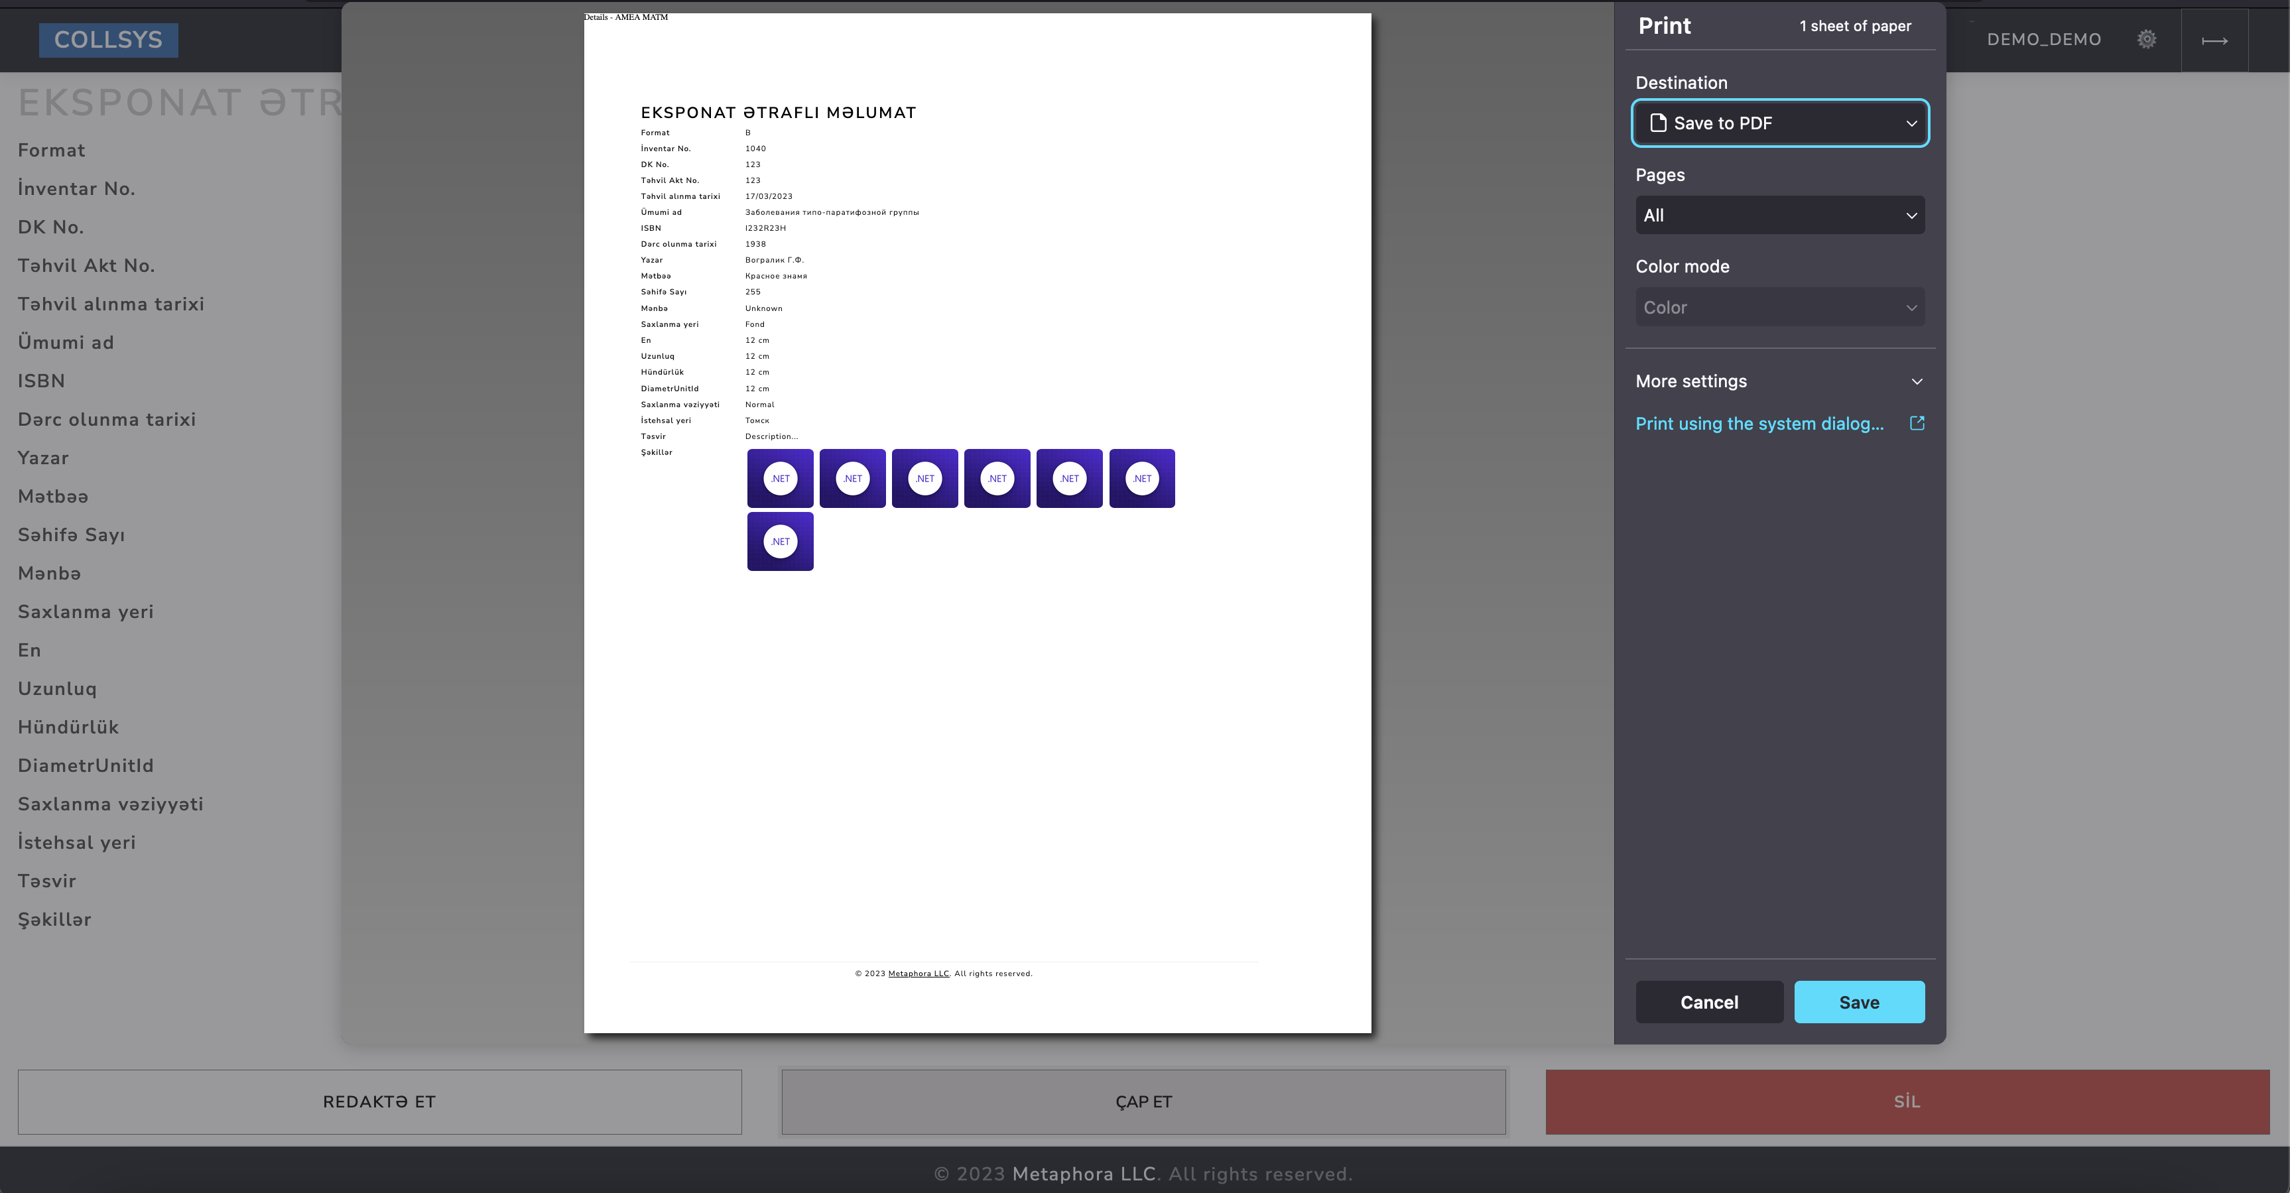Viewport: 2290px width, 1193px height.
Task: Click the REDAKTƏ ET button
Action: (x=379, y=1101)
